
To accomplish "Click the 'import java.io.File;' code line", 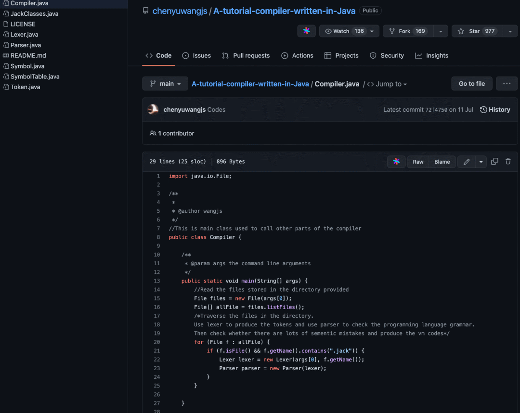I will [x=200, y=176].
